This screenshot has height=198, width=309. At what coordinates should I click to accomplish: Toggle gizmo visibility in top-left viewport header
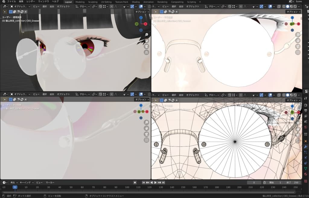coord(133,6)
